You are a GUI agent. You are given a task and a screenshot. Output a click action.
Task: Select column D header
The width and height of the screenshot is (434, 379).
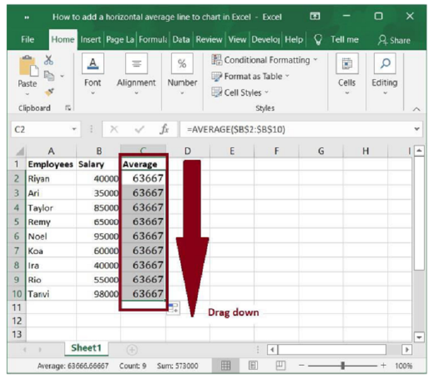(x=188, y=151)
